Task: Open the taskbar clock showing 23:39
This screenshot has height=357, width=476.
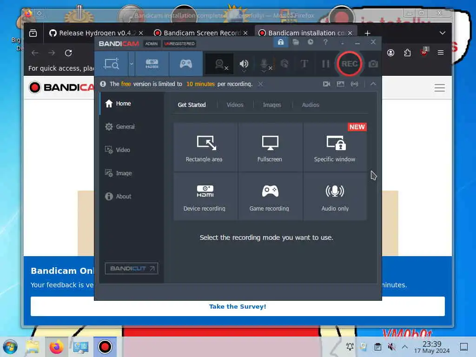Action: [432, 347]
